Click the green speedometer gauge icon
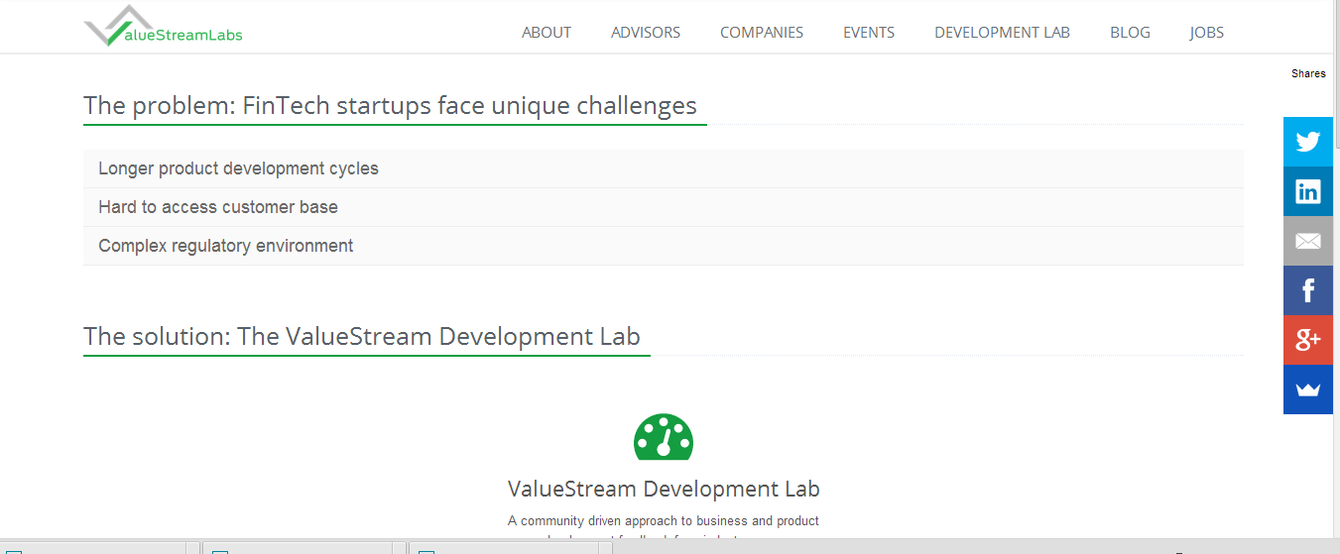1340x554 pixels. point(663,437)
